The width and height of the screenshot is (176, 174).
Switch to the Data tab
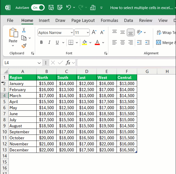pos(128,20)
